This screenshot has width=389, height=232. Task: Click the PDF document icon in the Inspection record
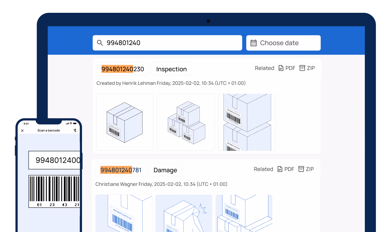(281, 68)
